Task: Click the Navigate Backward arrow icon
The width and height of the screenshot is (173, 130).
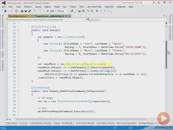Action: pyautogui.click(x=5, y=11)
